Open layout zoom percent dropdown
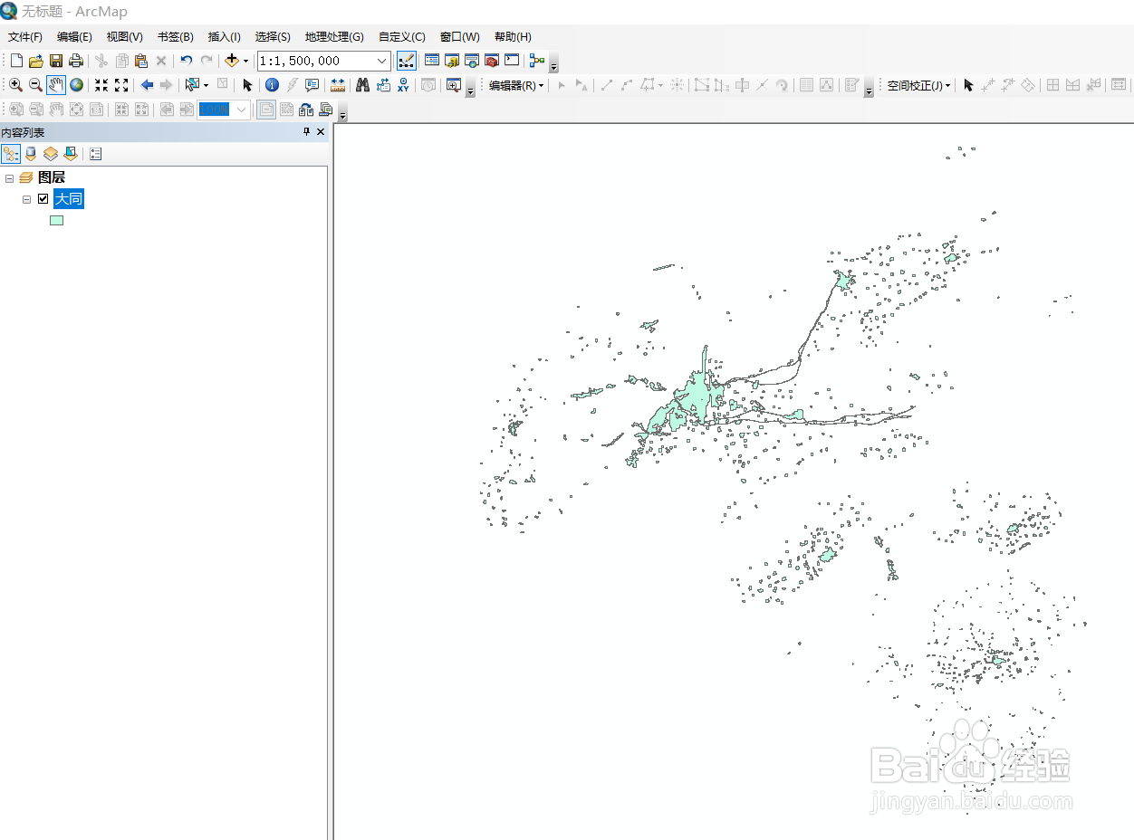The height and width of the screenshot is (840, 1134). (242, 110)
